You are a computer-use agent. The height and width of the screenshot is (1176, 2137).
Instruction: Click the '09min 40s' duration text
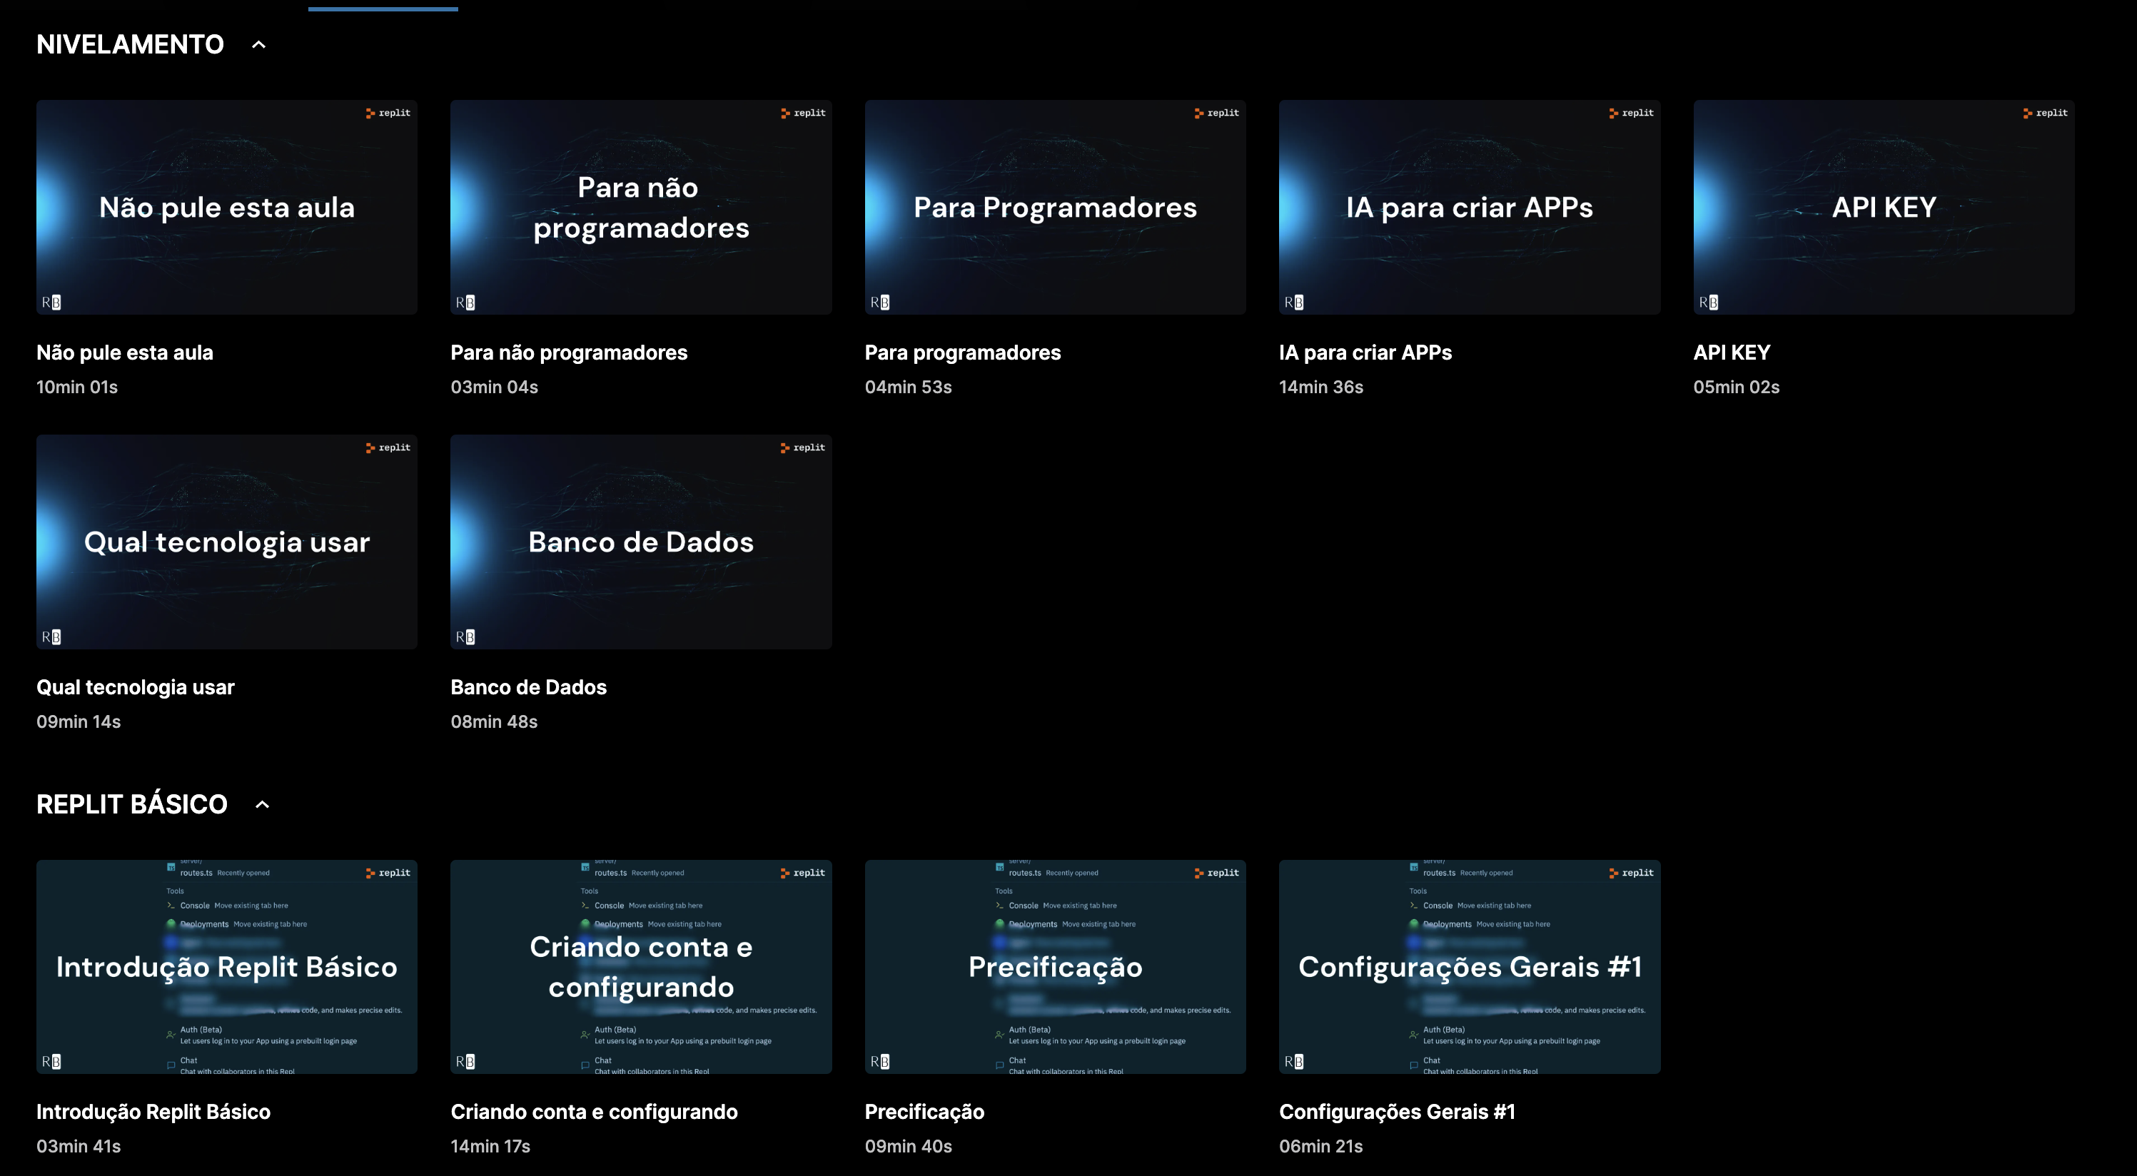tap(909, 1147)
